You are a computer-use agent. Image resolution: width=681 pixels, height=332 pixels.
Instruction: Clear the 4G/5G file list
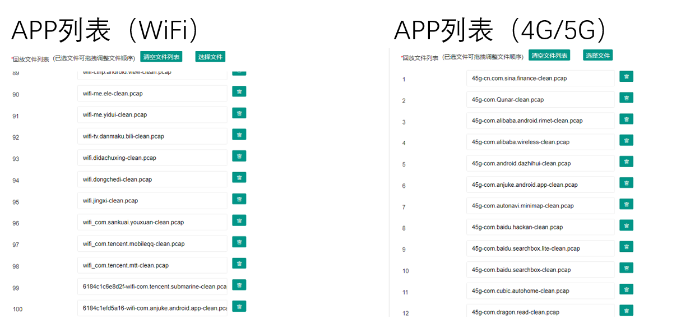549,56
